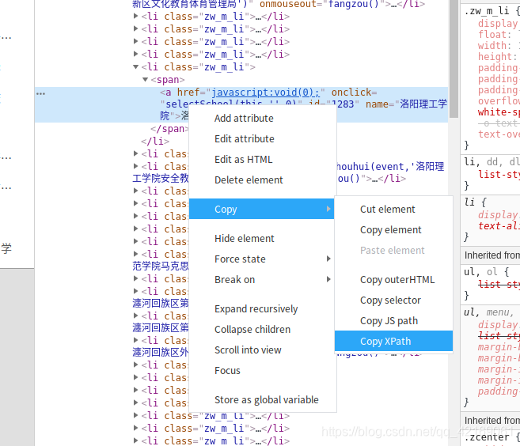The height and width of the screenshot is (446, 520).
Task: Choose Copy selector
Action: (x=390, y=300)
